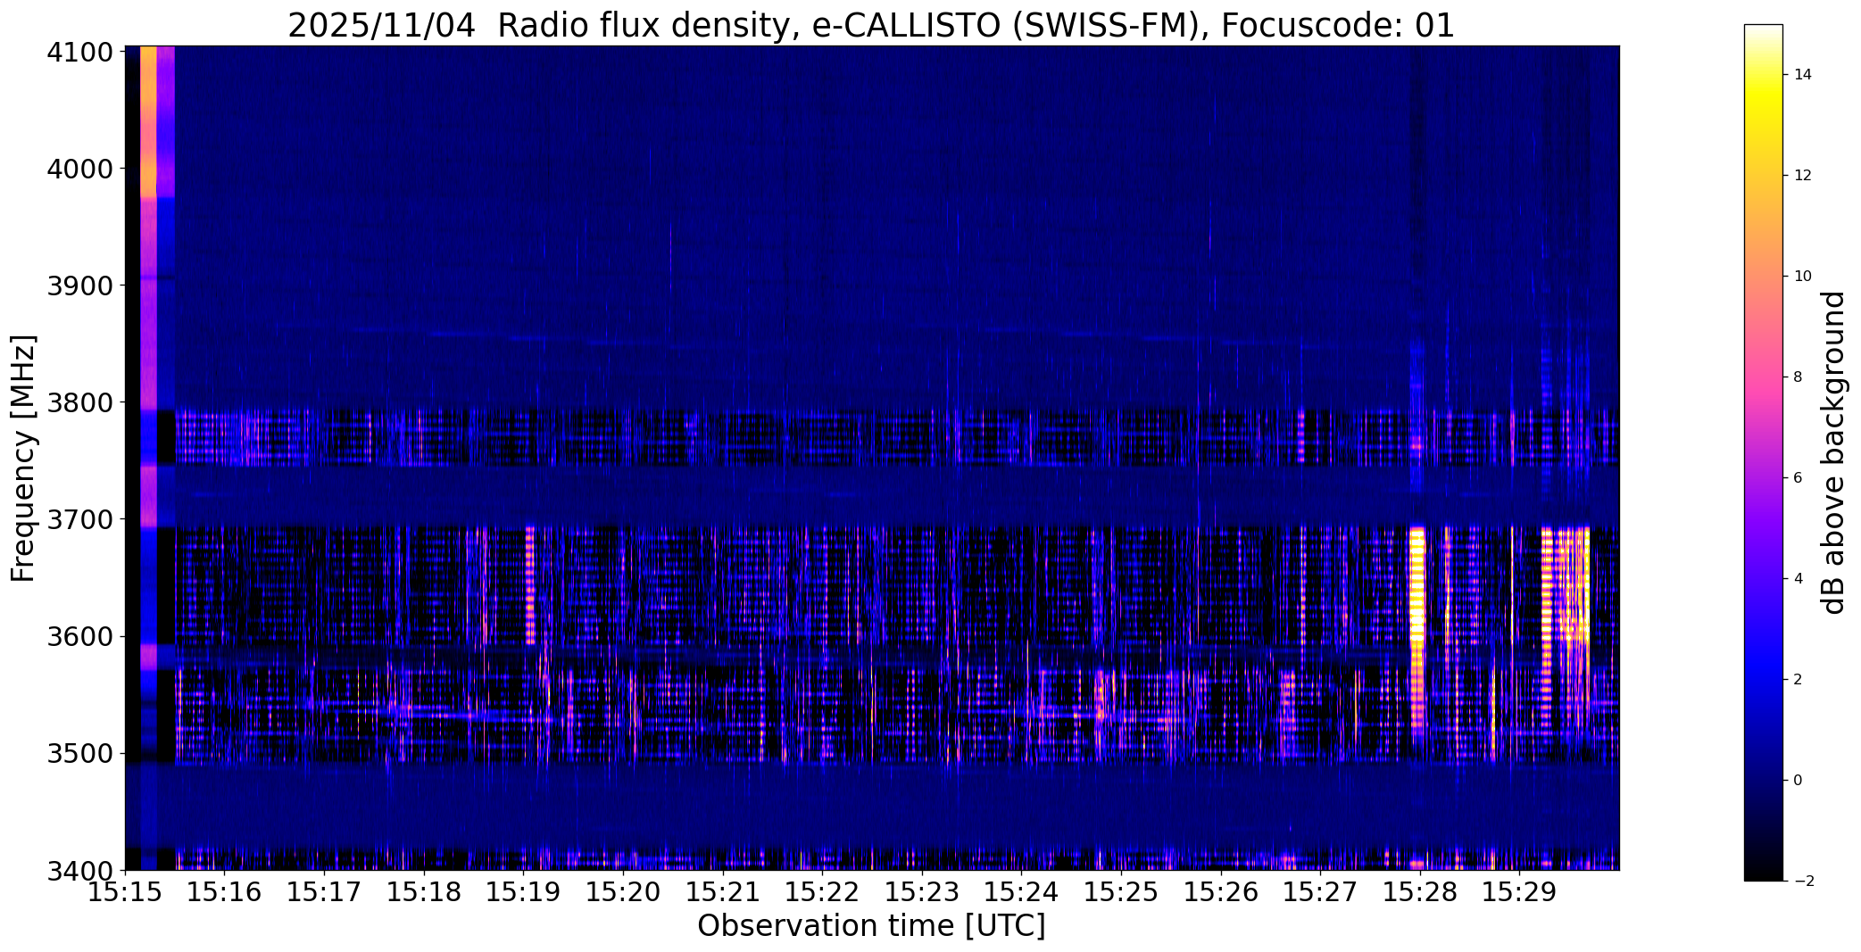Click the 15:23 time tick label
Viewport: 1861px width, 952px height.
pos(922,892)
